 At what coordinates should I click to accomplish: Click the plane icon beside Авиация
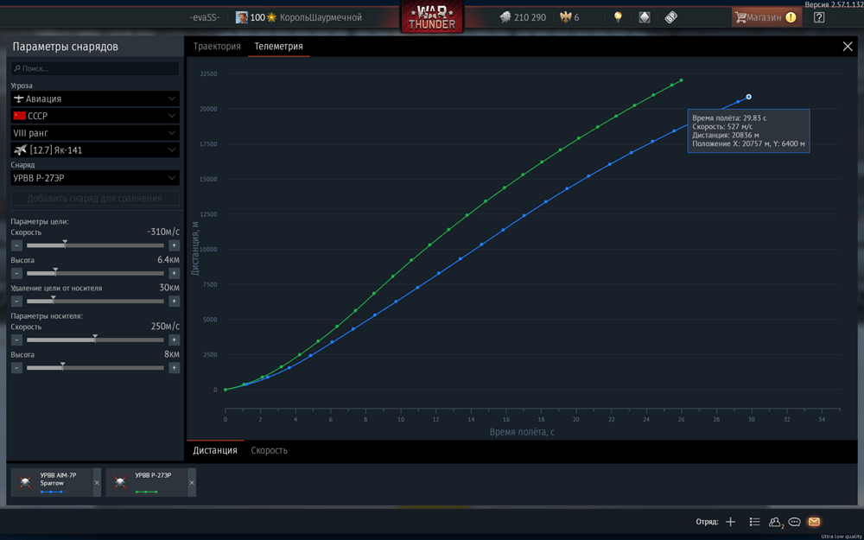click(19, 98)
